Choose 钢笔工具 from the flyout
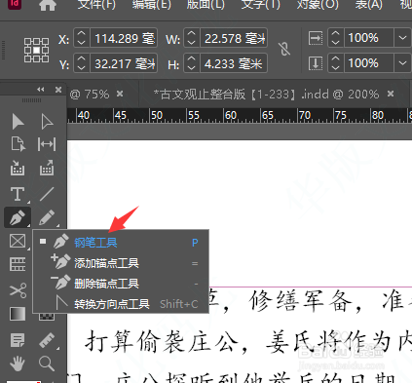Viewport: 412px width, 383px height. coord(121,243)
